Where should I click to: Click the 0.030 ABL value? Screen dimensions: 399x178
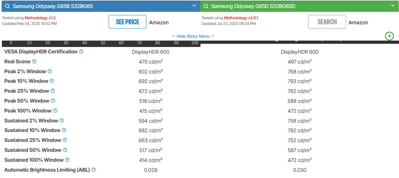(300, 170)
